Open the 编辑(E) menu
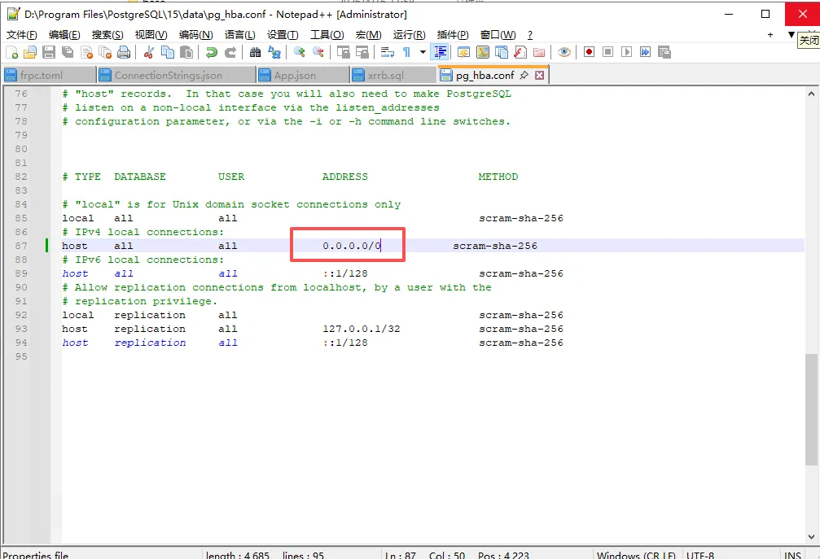The height and width of the screenshot is (559, 820). pyautogui.click(x=64, y=34)
